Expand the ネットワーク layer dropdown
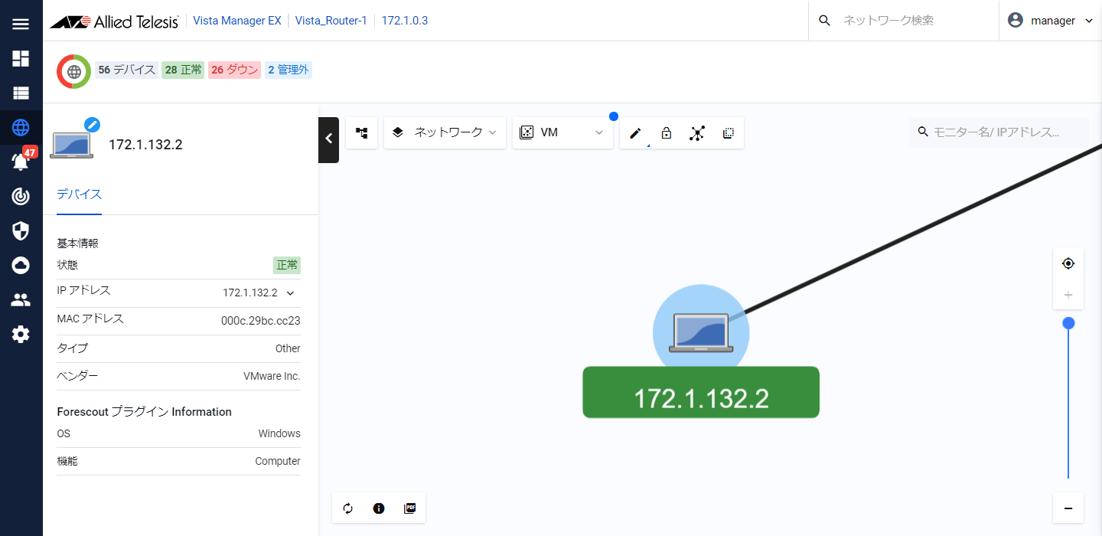Image resolution: width=1102 pixels, height=536 pixels. (x=445, y=132)
